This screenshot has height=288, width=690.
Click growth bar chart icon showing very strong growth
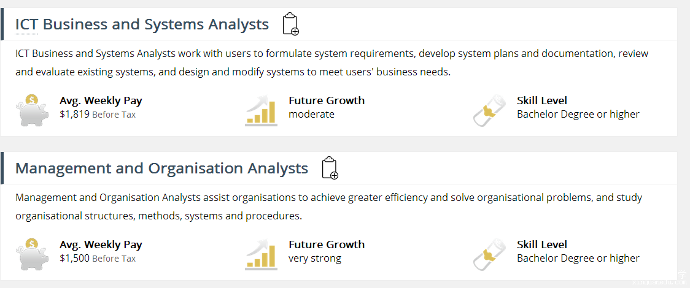pos(261,254)
